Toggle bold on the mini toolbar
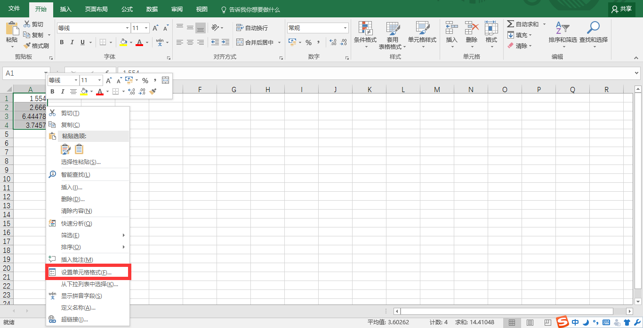Screen dimensions: 643x328 tap(52, 92)
